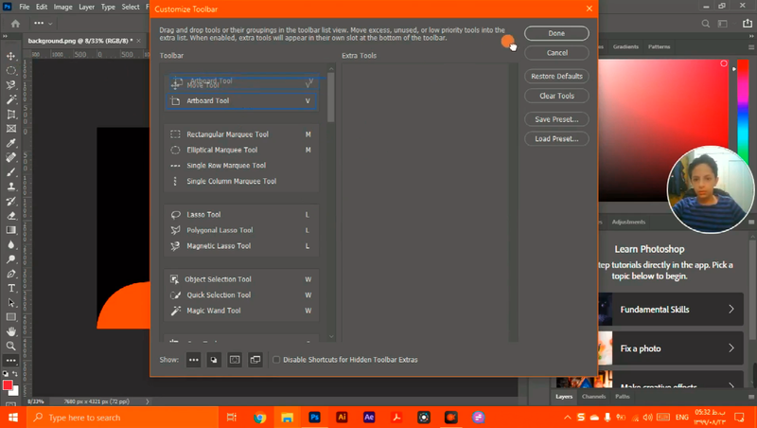Select the Type tool in the left toolbar
Viewport: 757px width, 428px height.
pos(11,288)
